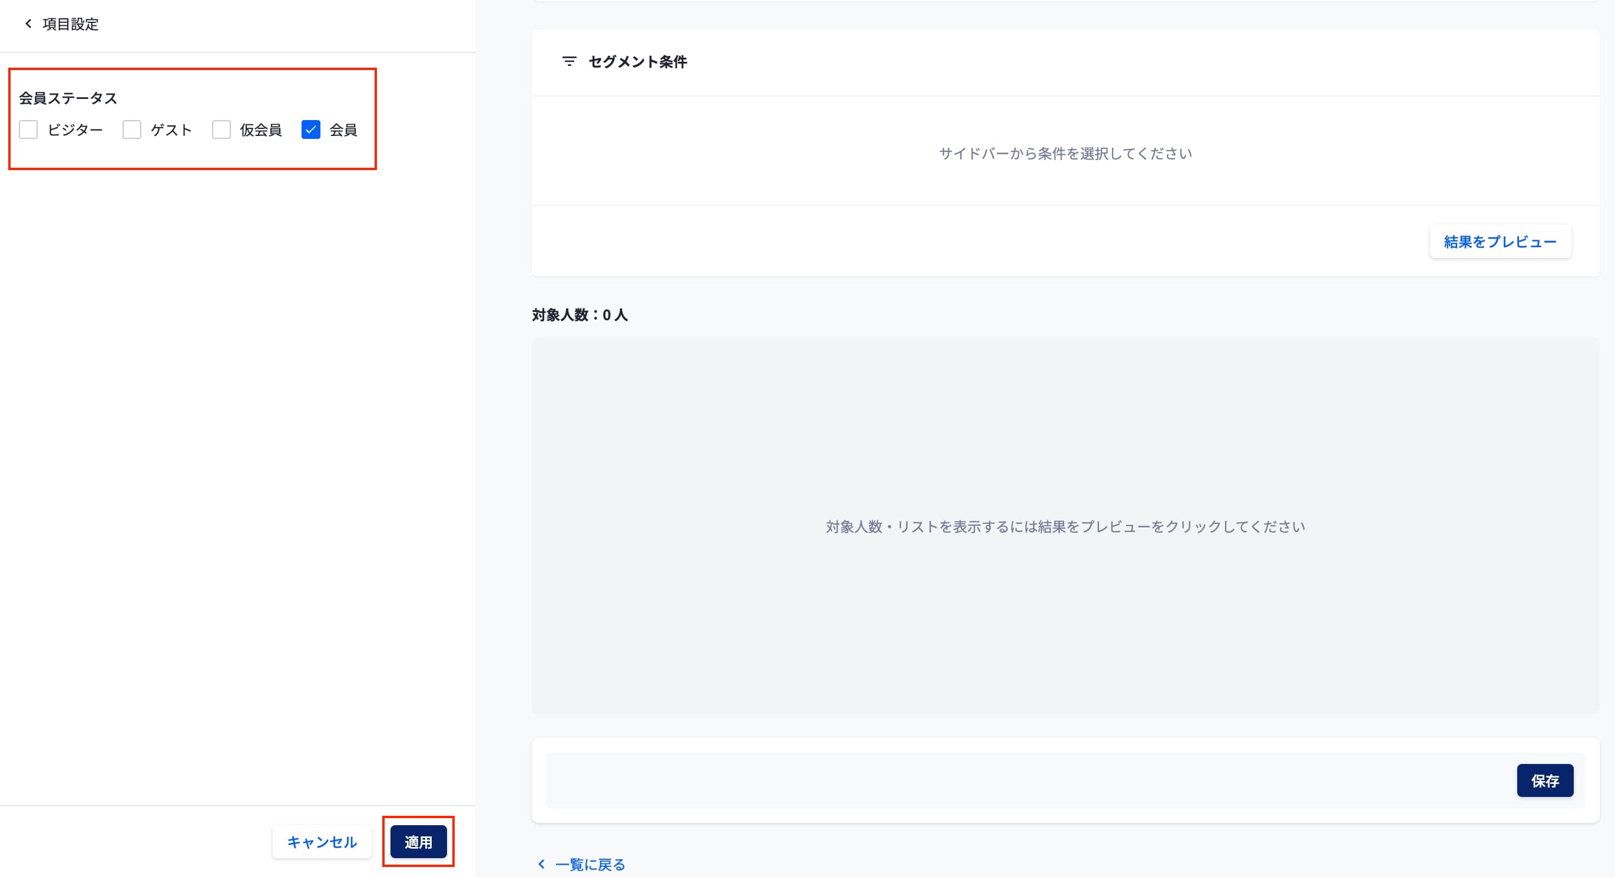Check the ゲスト checkbox
1615x877 pixels.
[x=132, y=129]
